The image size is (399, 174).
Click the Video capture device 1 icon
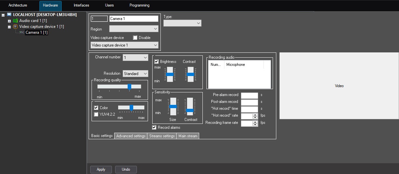15,27
